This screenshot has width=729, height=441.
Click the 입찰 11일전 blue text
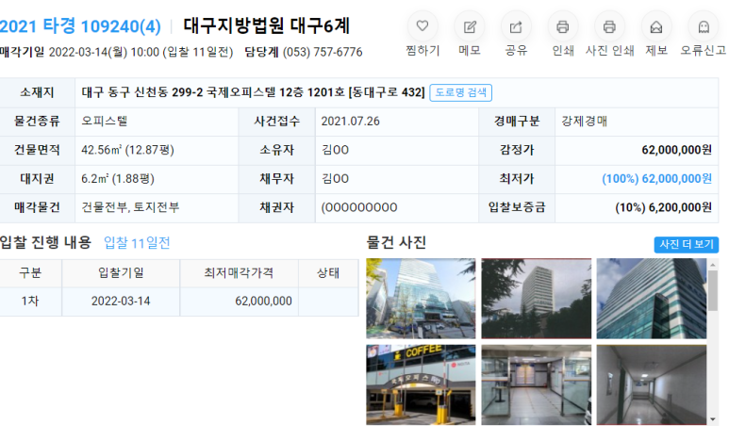(137, 242)
